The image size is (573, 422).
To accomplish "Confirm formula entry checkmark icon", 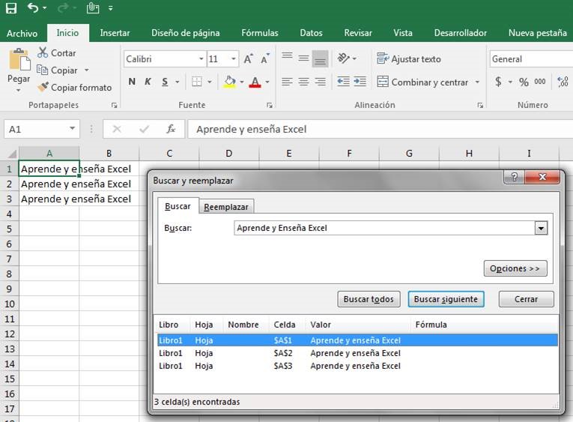I will (144, 129).
